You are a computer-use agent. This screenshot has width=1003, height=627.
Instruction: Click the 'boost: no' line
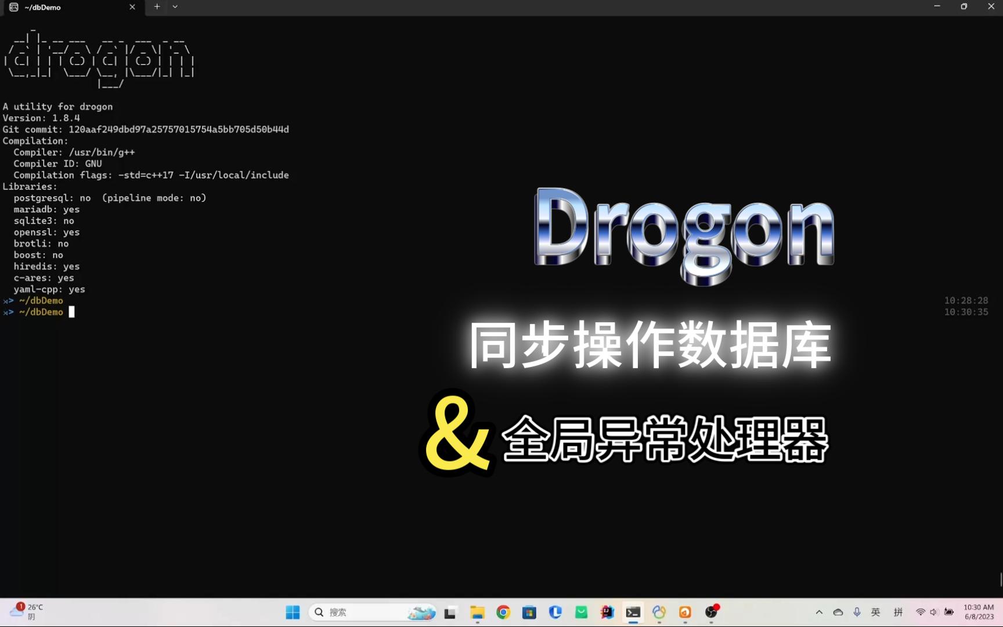(x=38, y=255)
